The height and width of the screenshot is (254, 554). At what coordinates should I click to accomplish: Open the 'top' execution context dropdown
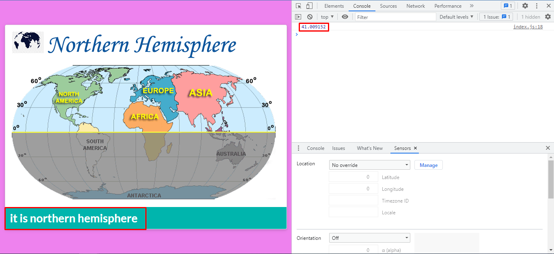[326, 17]
